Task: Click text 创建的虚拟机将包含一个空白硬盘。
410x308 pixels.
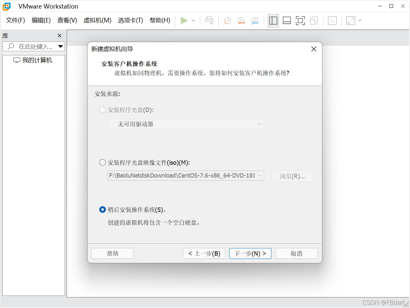Action: click(154, 223)
